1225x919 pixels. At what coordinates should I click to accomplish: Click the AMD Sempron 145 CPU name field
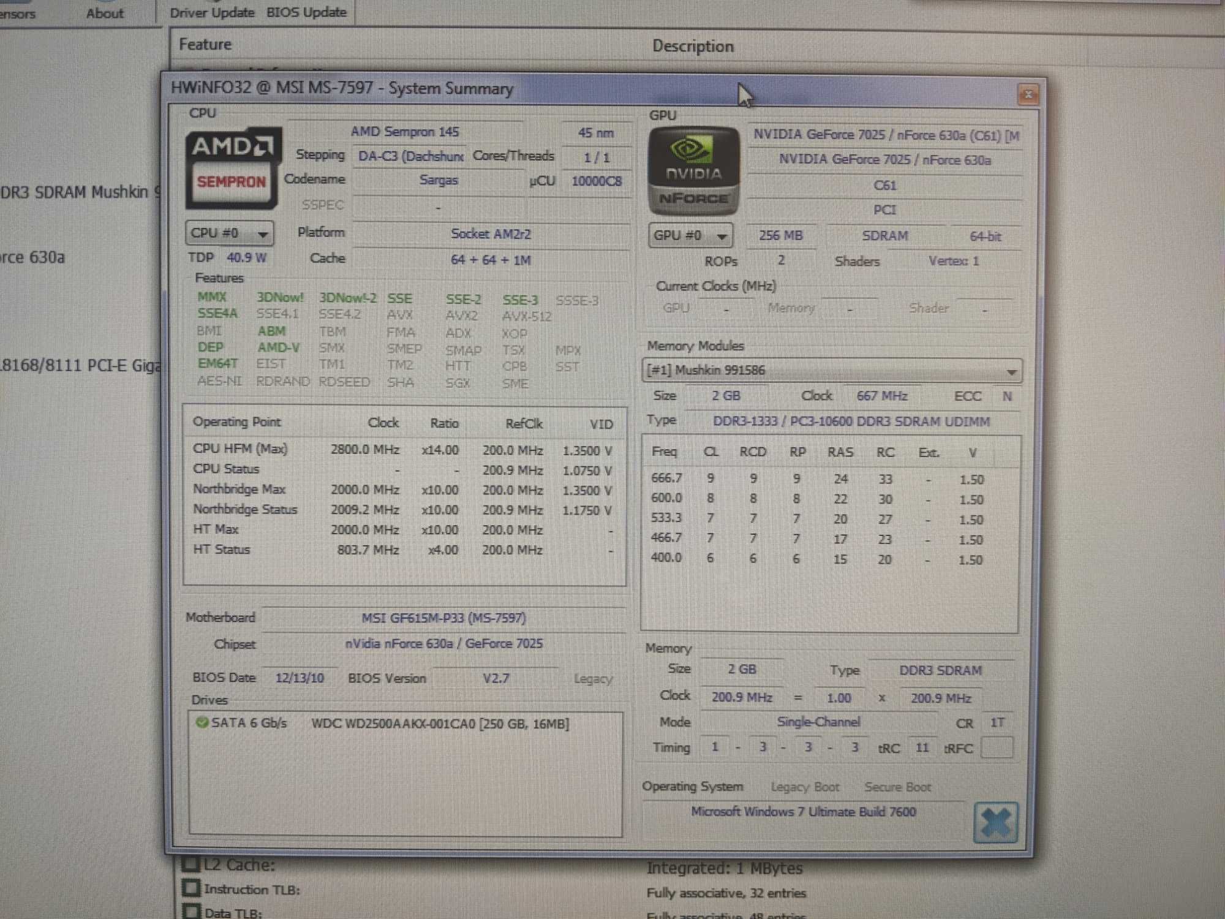point(405,132)
